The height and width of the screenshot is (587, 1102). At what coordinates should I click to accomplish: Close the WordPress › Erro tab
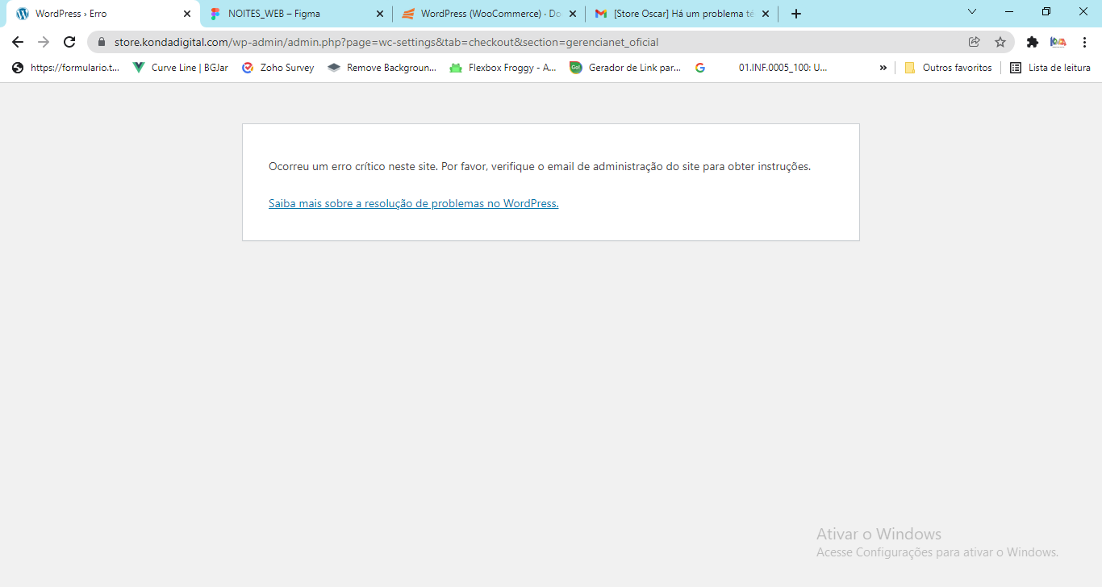click(187, 14)
